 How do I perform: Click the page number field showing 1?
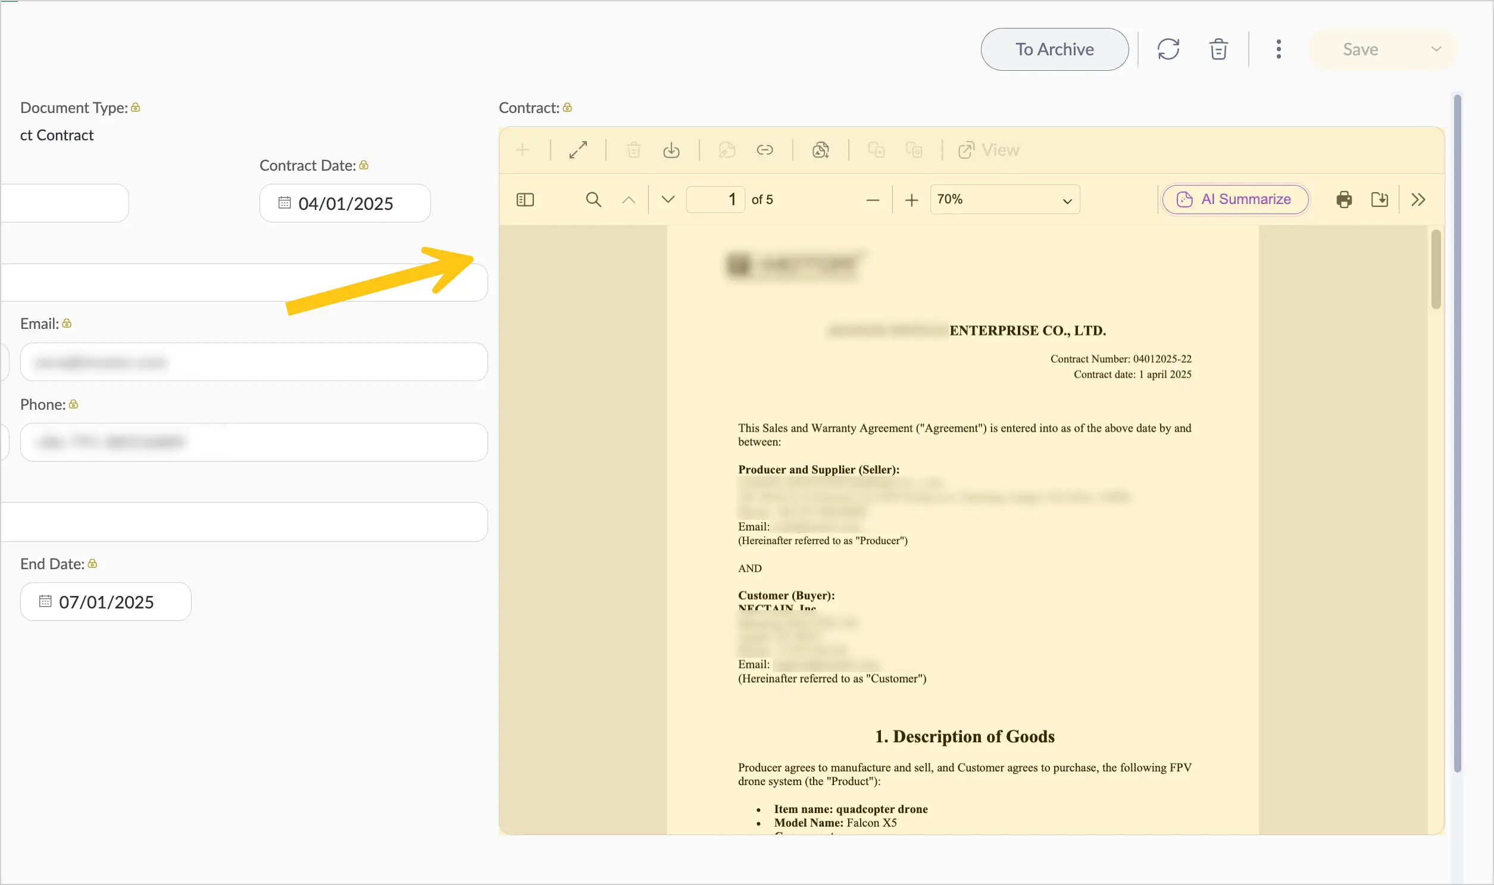[715, 199]
